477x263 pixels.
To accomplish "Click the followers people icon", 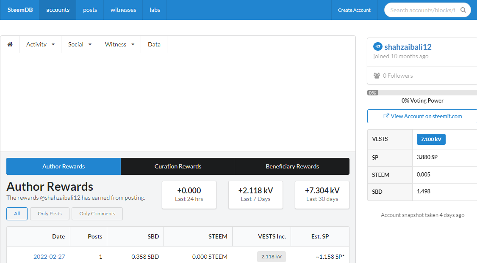I will coord(377,76).
